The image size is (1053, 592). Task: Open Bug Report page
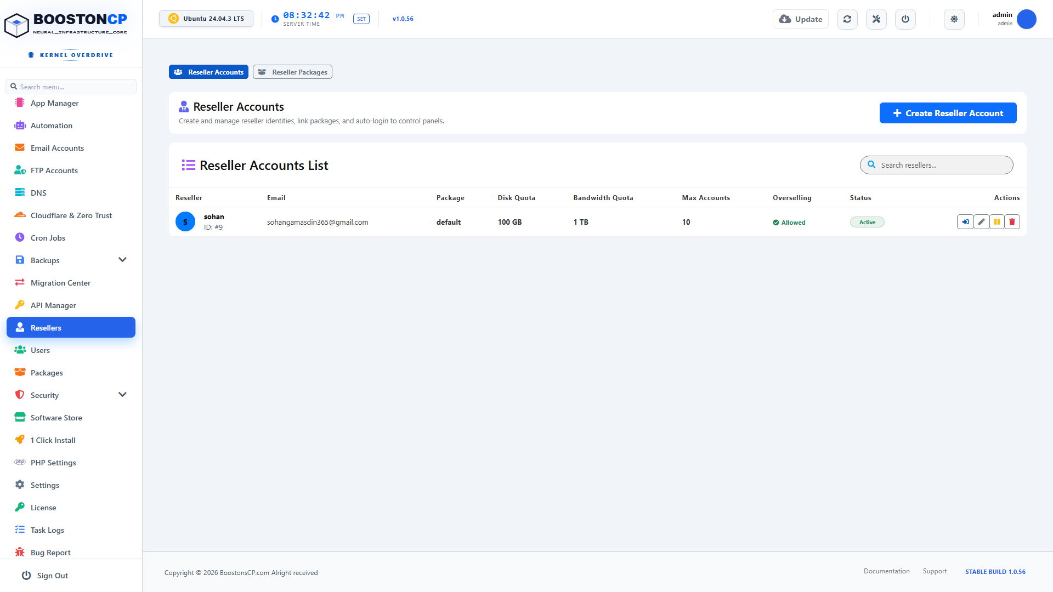point(71,553)
